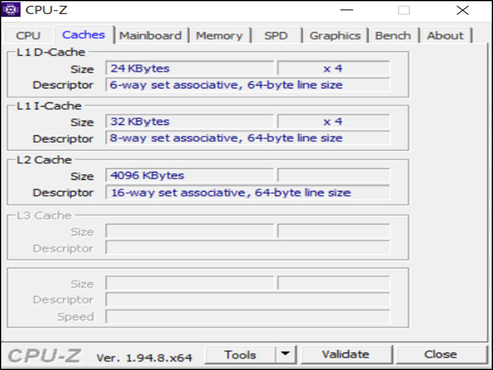The image size is (493, 370).
Task: Switch to the Graphics tab
Action: coord(335,36)
